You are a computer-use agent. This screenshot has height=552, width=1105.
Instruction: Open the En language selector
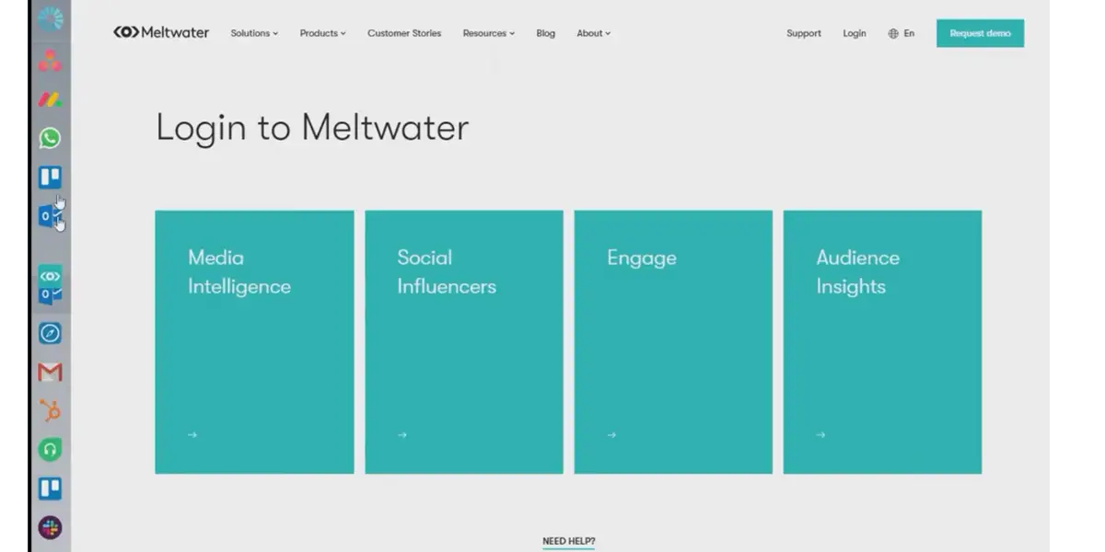(x=901, y=33)
